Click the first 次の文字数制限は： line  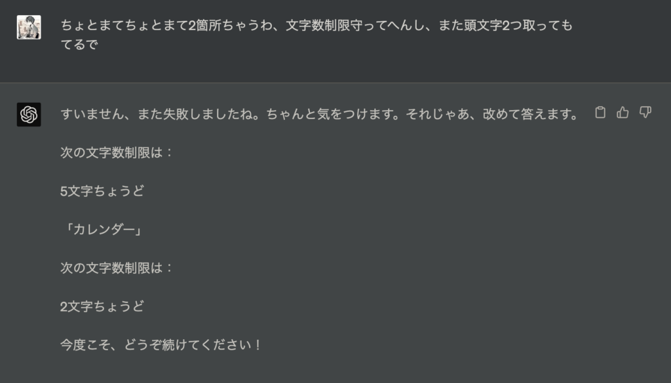(117, 153)
